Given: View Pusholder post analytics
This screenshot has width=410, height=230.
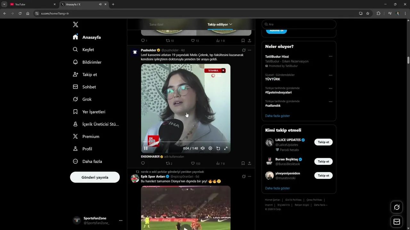Looking at the screenshot, I should coord(220,163).
